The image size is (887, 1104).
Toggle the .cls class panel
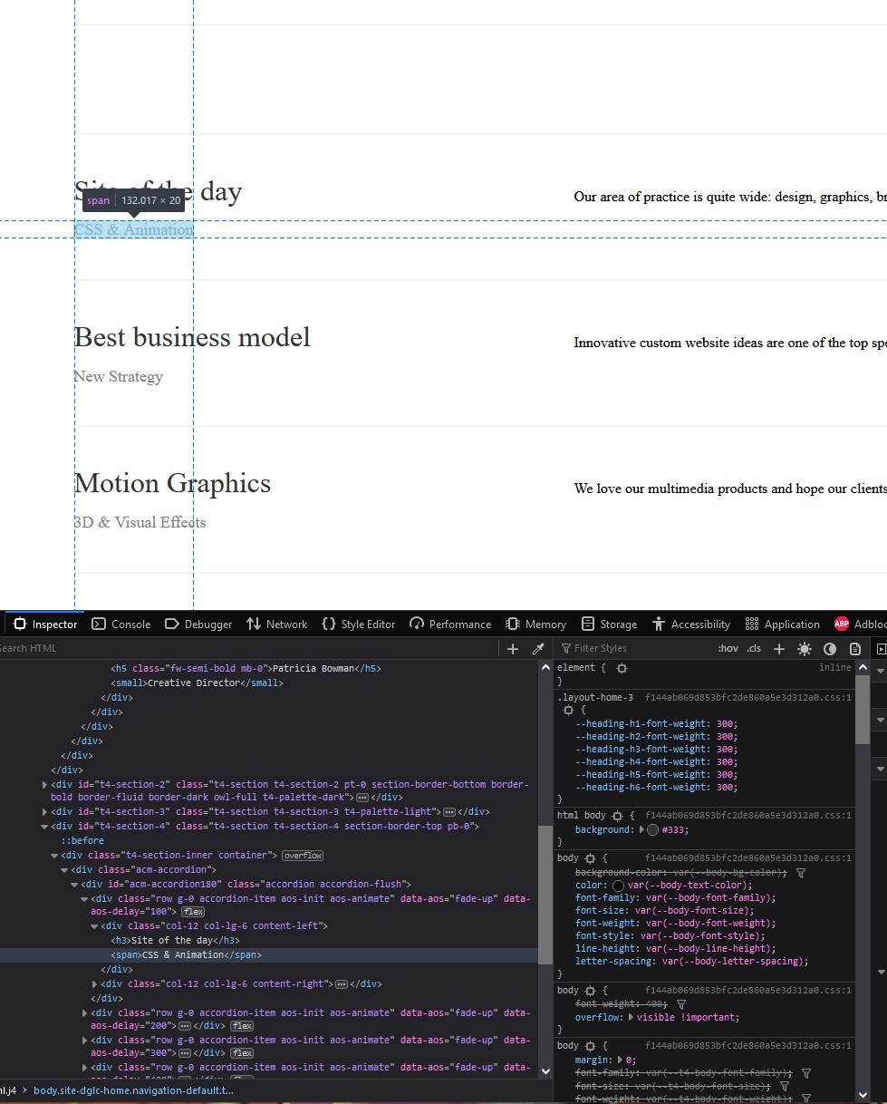tap(754, 648)
